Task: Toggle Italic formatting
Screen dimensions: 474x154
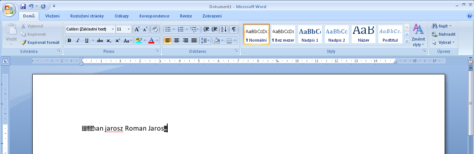Action: [78, 41]
